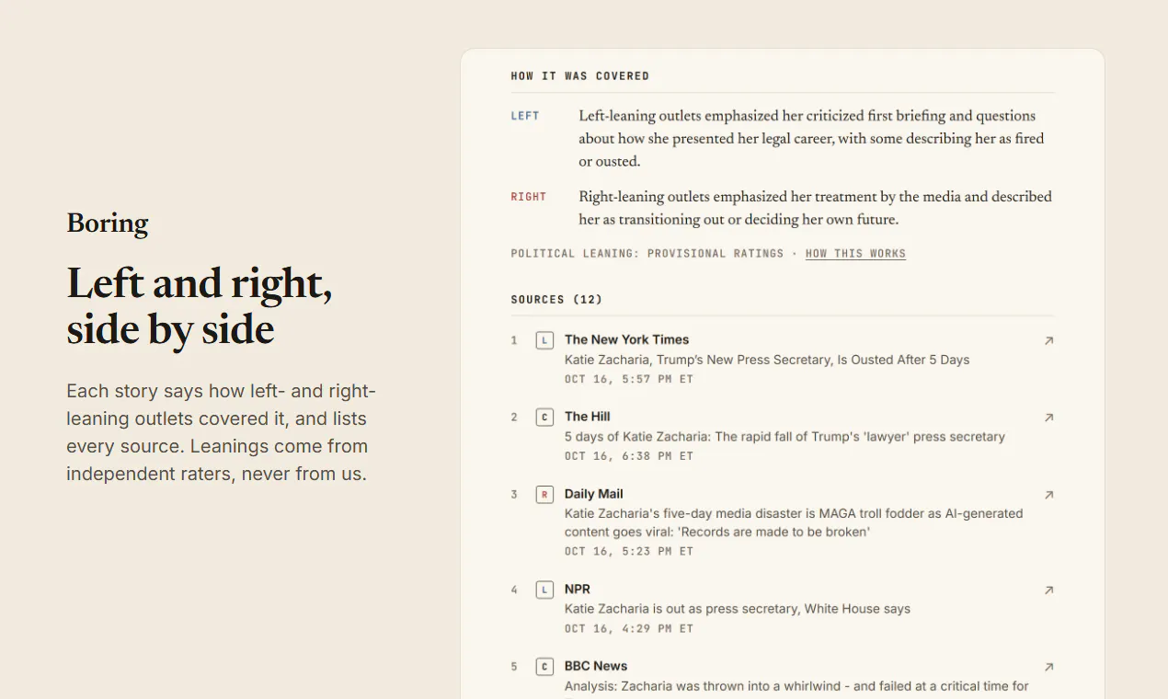
Task: Click the 'Each story says how left-' description
Action: click(221, 432)
